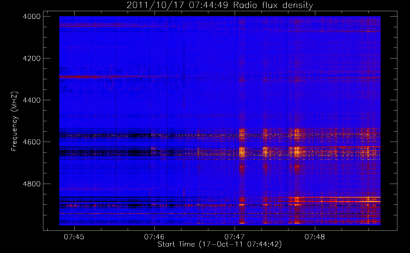Screen dimensions: 410x253
Task: Click the 'Start Time' x-axis title
Action: click(x=220, y=244)
